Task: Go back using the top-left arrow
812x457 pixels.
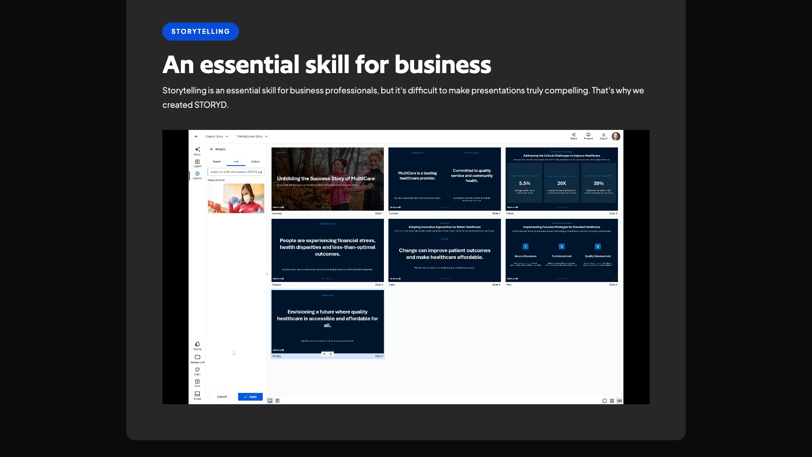Action: pyautogui.click(x=196, y=136)
